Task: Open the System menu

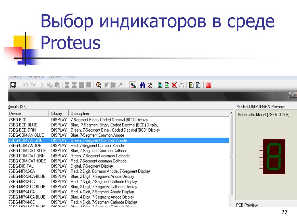Action: click(x=55, y=77)
